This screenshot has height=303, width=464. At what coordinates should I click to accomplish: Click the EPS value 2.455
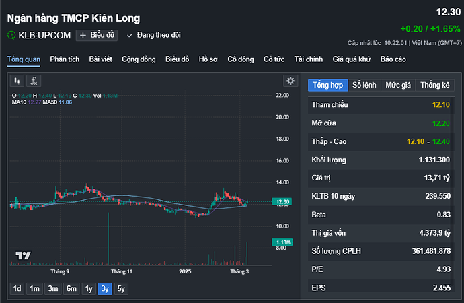(x=442, y=288)
